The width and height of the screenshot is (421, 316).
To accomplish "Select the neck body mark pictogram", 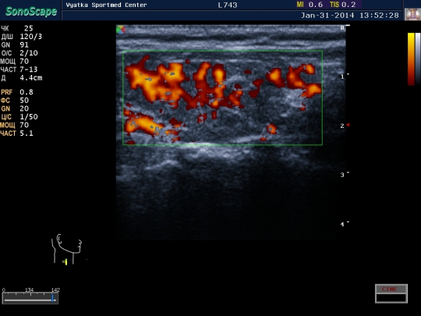I will (x=67, y=250).
